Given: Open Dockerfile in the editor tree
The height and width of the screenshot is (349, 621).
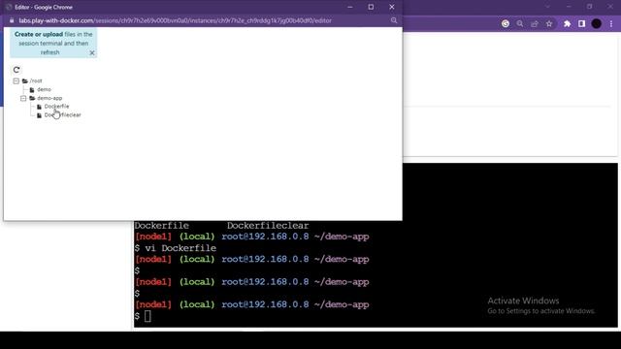Looking at the screenshot, I should [x=56, y=106].
